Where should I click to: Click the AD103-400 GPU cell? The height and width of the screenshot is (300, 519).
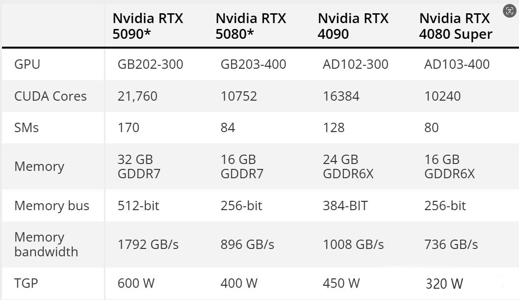pyautogui.click(x=457, y=64)
